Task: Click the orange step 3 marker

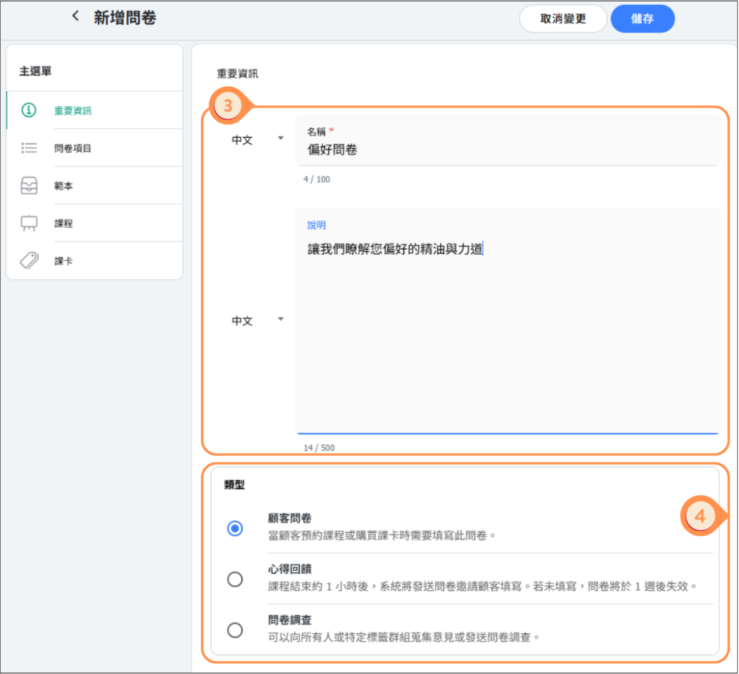Action: [227, 106]
